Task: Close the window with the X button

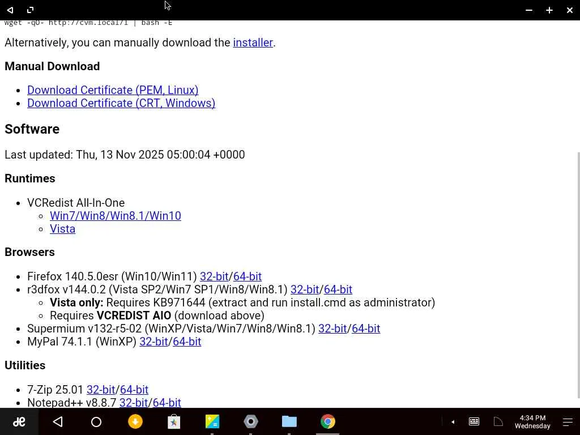Action: pyautogui.click(x=570, y=10)
